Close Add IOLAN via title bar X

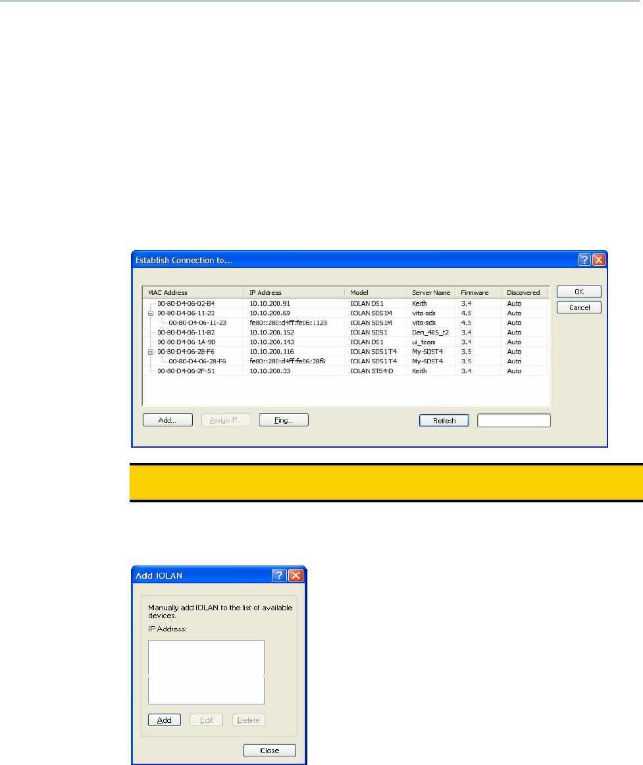296,575
